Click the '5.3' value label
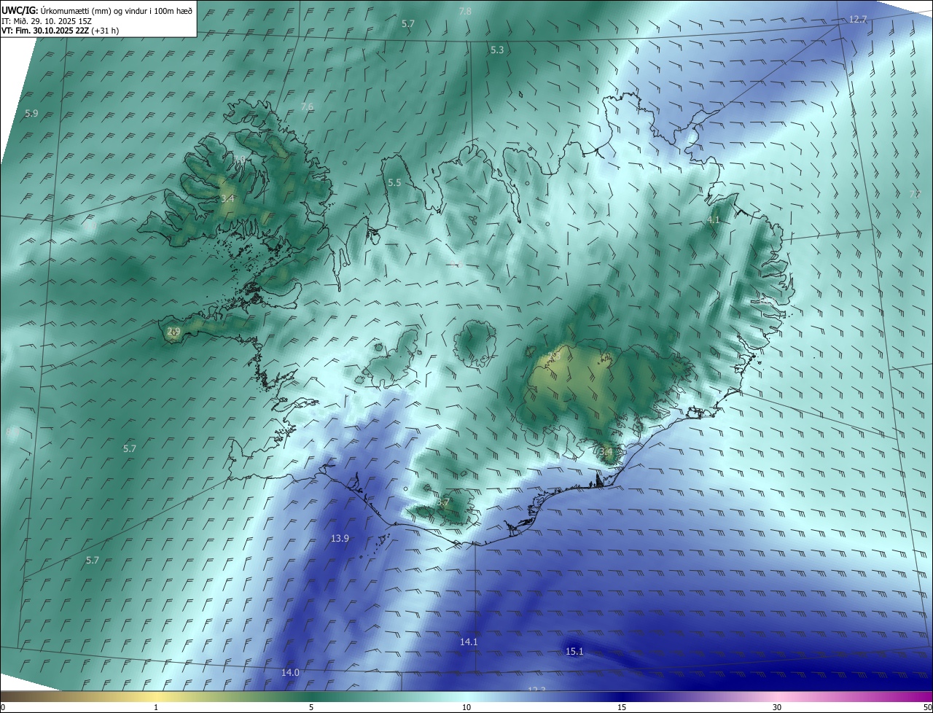The width and height of the screenshot is (933, 713). [x=497, y=50]
